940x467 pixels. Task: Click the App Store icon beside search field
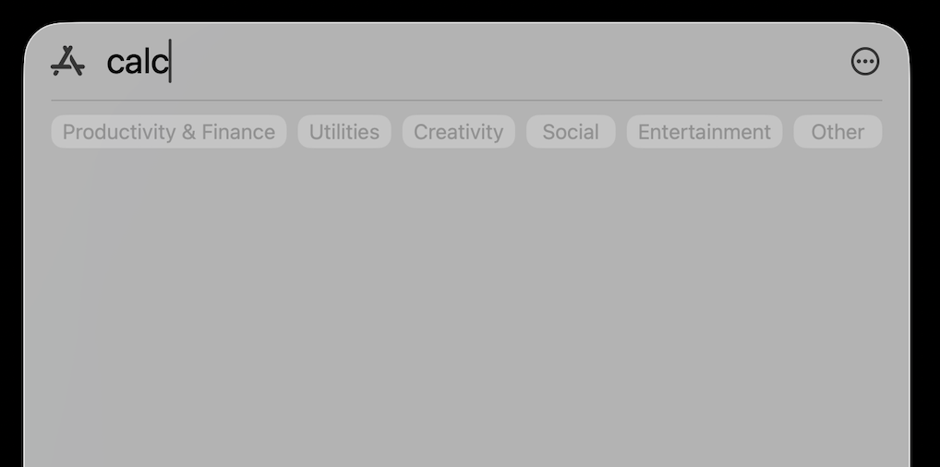pyautogui.click(x=67, y=61)
